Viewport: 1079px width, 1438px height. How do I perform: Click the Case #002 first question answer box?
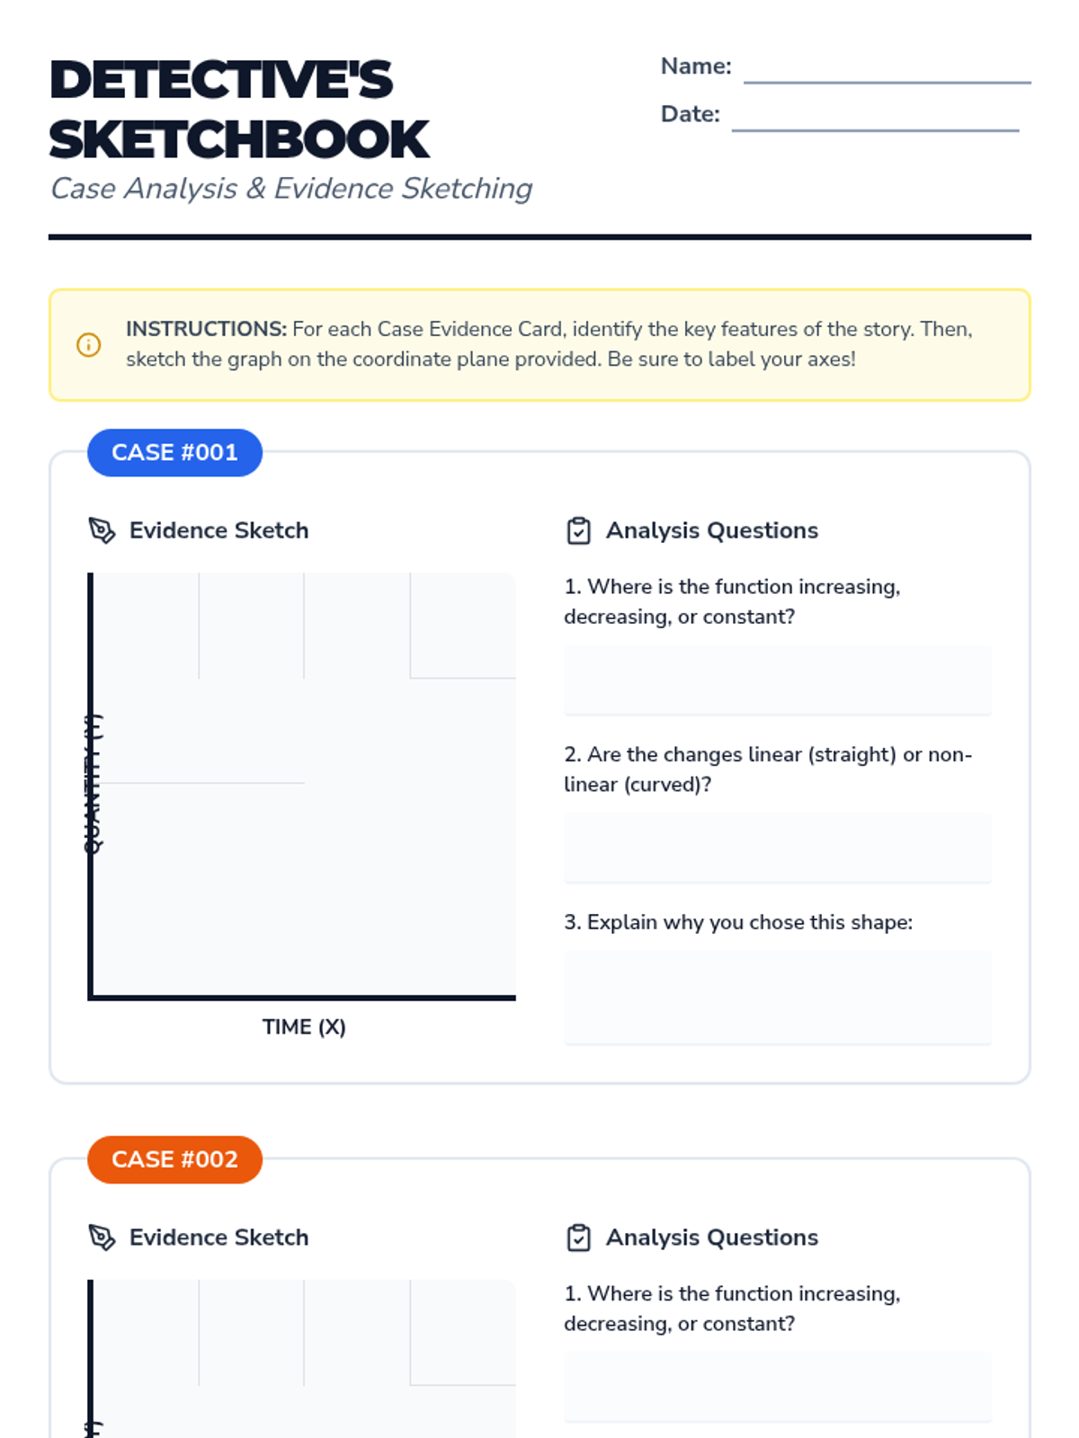[x=778, y=1386]
